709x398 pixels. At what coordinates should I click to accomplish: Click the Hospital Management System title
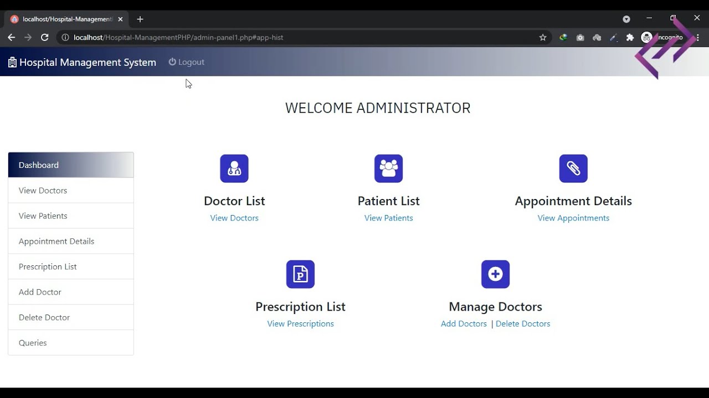pos(88,62)
